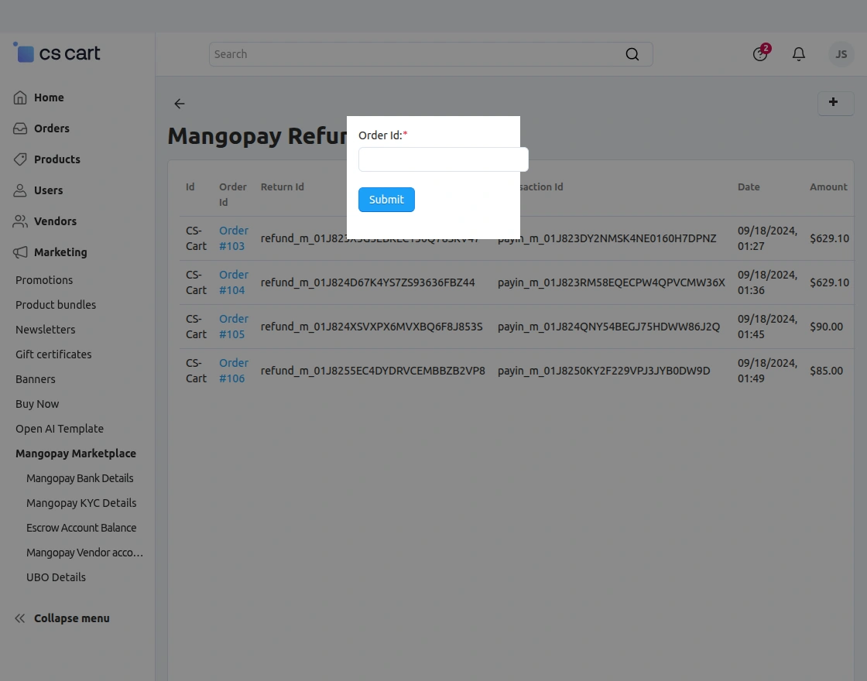Go to Promotions submenu

[44, 279]
